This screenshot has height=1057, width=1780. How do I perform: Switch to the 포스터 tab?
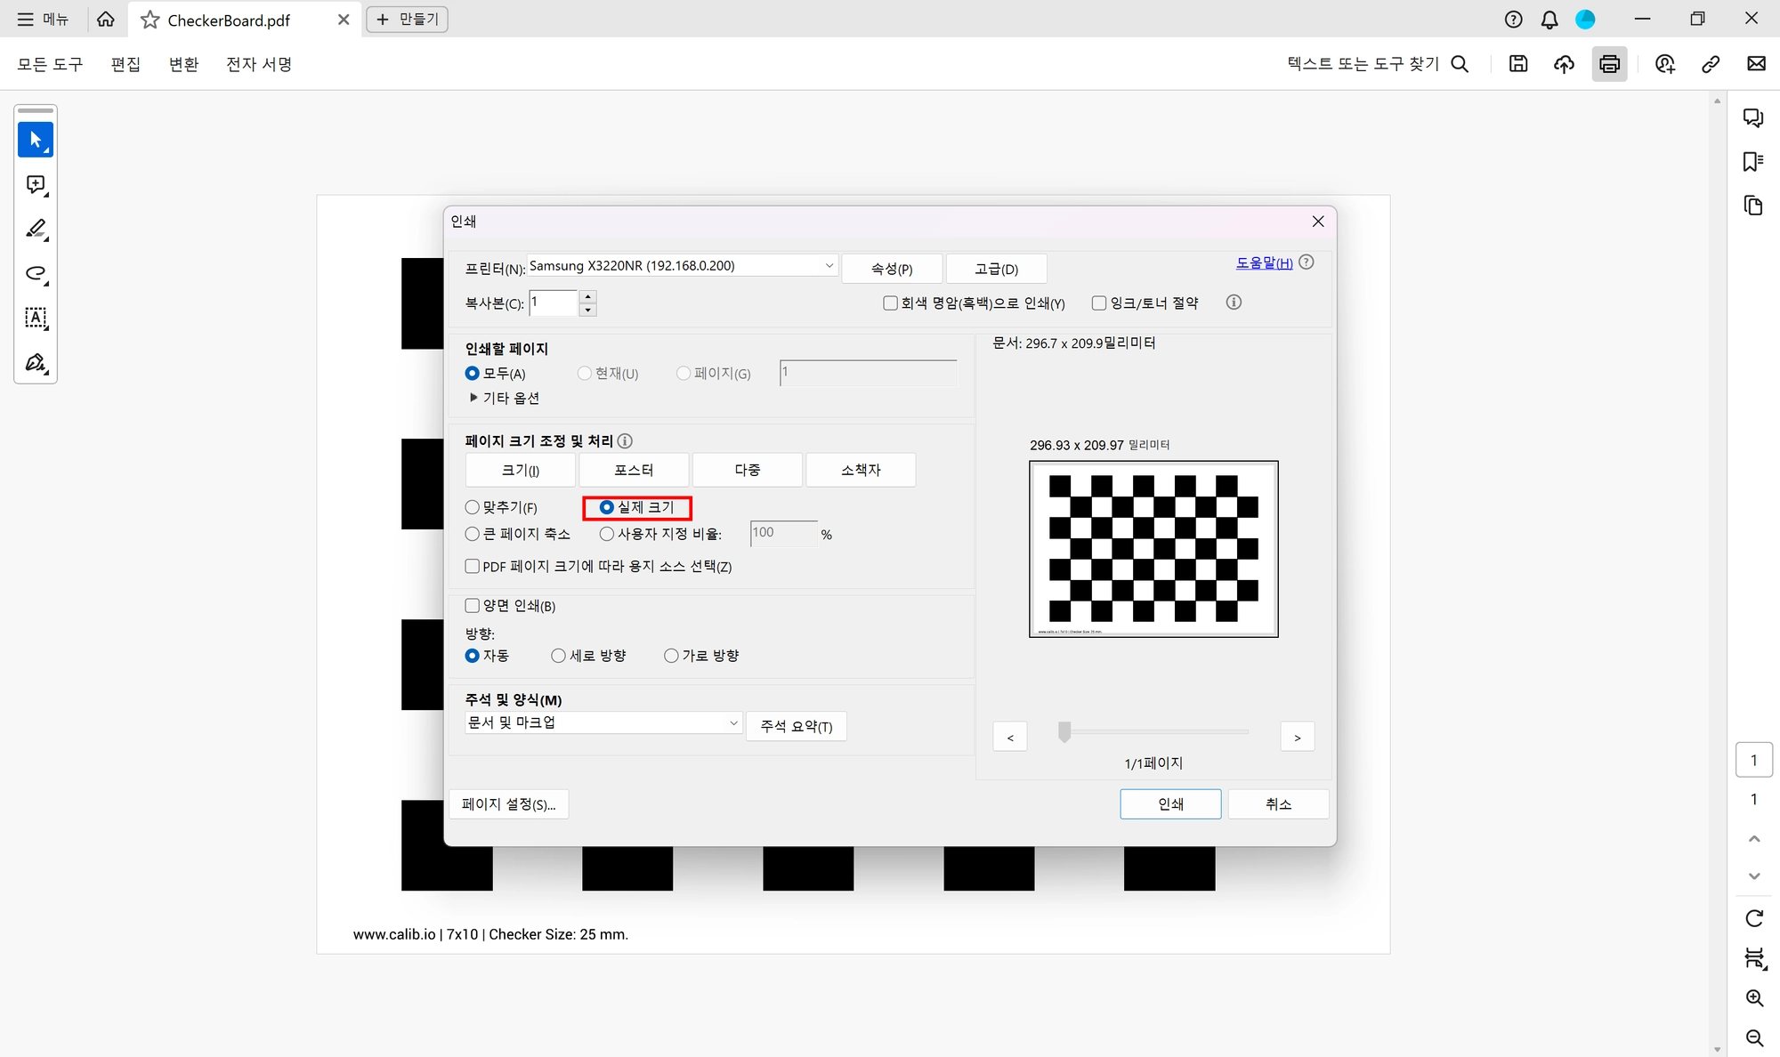point(634,470)
